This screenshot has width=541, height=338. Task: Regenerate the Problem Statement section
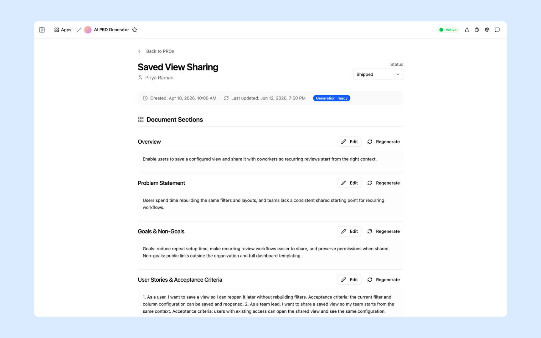(x=384, y=183)
